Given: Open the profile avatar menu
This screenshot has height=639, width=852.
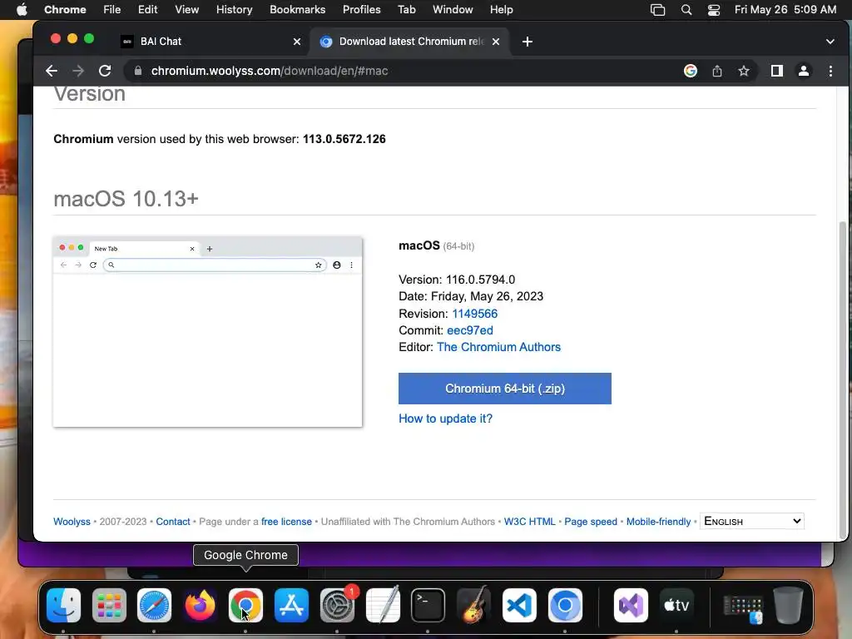Looking at the screenshot, I should coord(804,71).
